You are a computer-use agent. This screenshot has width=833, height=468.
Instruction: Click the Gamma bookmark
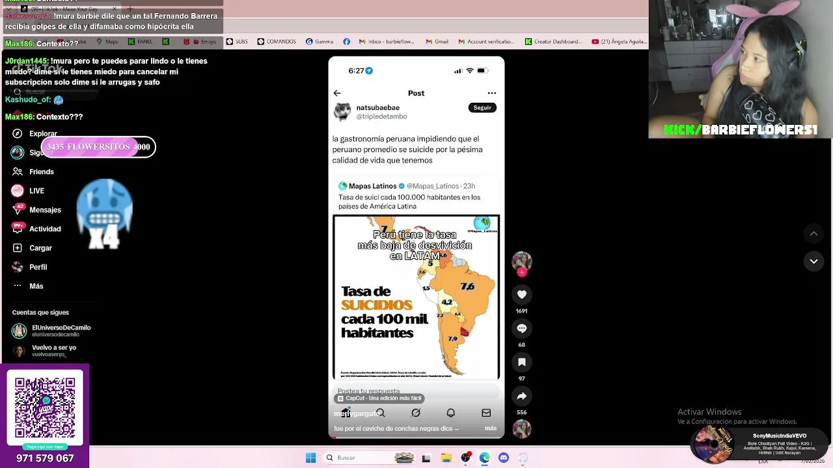click(x=319, y=42)
